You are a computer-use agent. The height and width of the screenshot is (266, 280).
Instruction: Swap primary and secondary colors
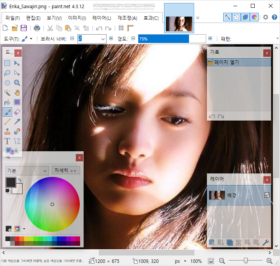click(19, 180)
